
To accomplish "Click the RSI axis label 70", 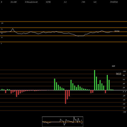I will coord(2,29).
